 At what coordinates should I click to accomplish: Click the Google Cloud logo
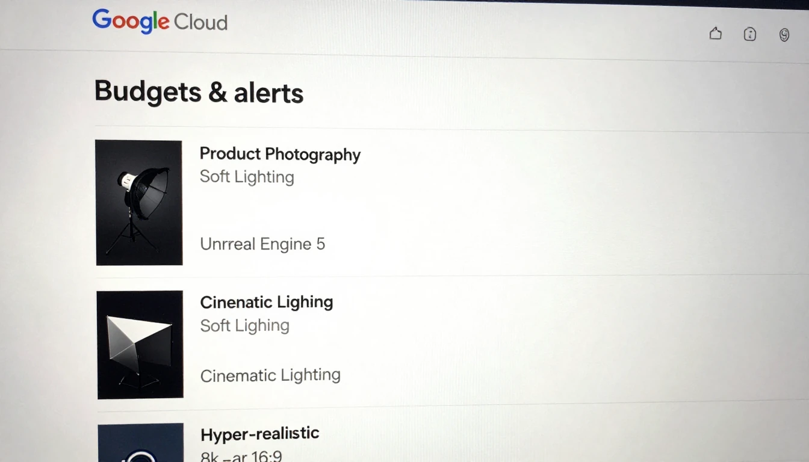160,21
